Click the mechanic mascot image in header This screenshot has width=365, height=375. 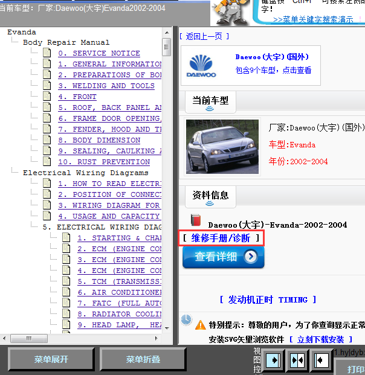click(230, 12)
